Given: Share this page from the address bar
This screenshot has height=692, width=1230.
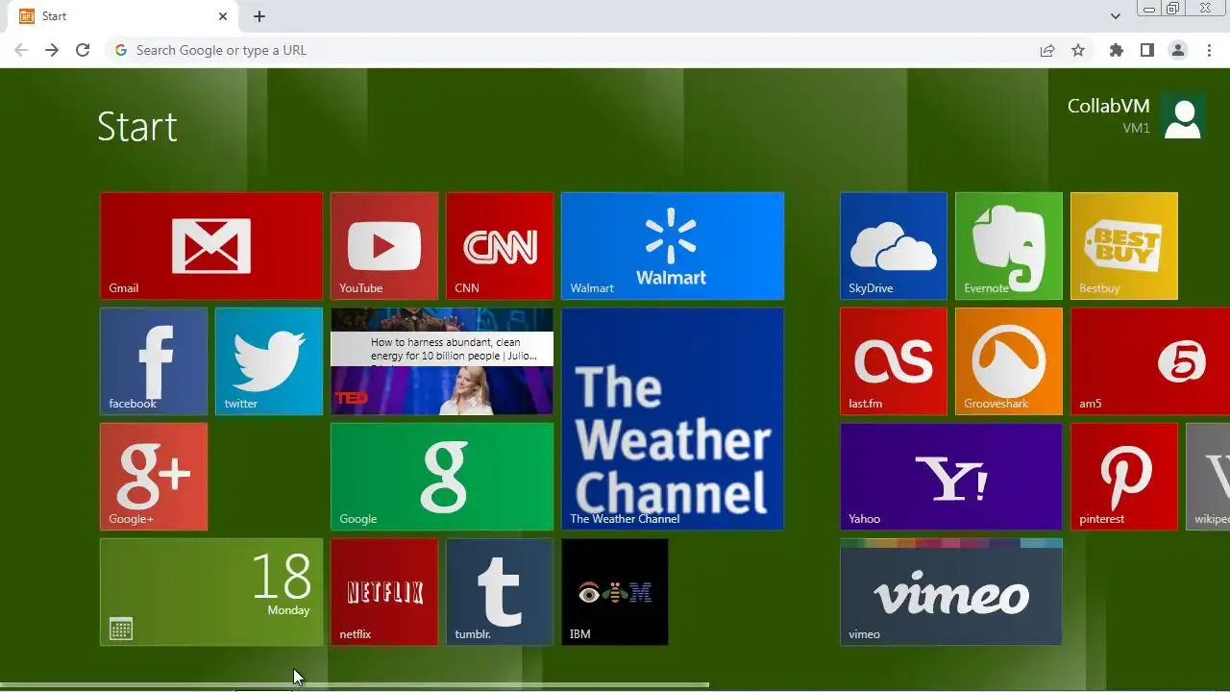Looking at the screenshot, I should pos(1047,50).
